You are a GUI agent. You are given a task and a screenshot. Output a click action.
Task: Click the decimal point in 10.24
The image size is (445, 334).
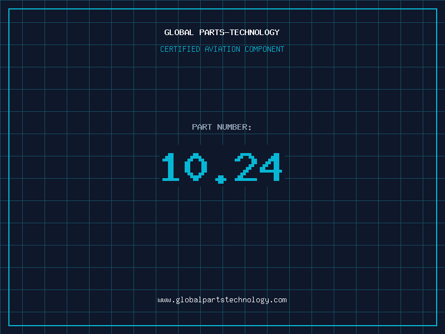click(x=221, y=179)
